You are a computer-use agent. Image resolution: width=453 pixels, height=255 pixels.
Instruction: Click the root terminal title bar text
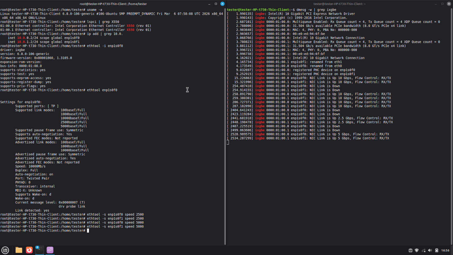[x=113, y=4]
